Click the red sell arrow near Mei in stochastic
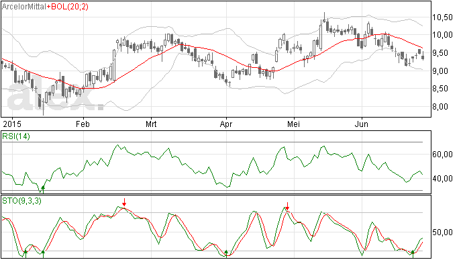 [288, 206]
